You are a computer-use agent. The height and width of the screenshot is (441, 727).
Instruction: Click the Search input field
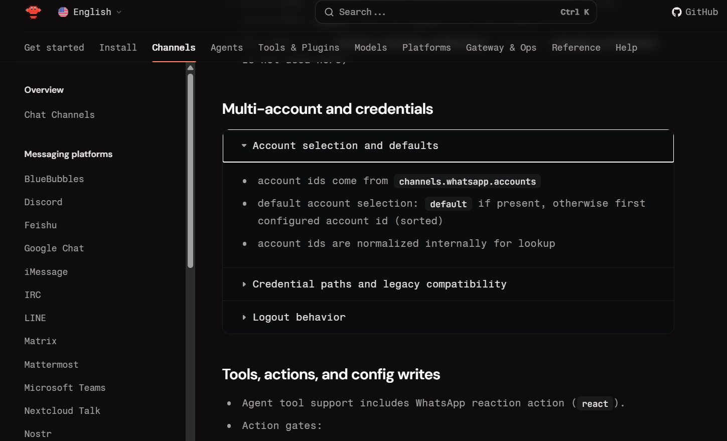coord(456,12)
